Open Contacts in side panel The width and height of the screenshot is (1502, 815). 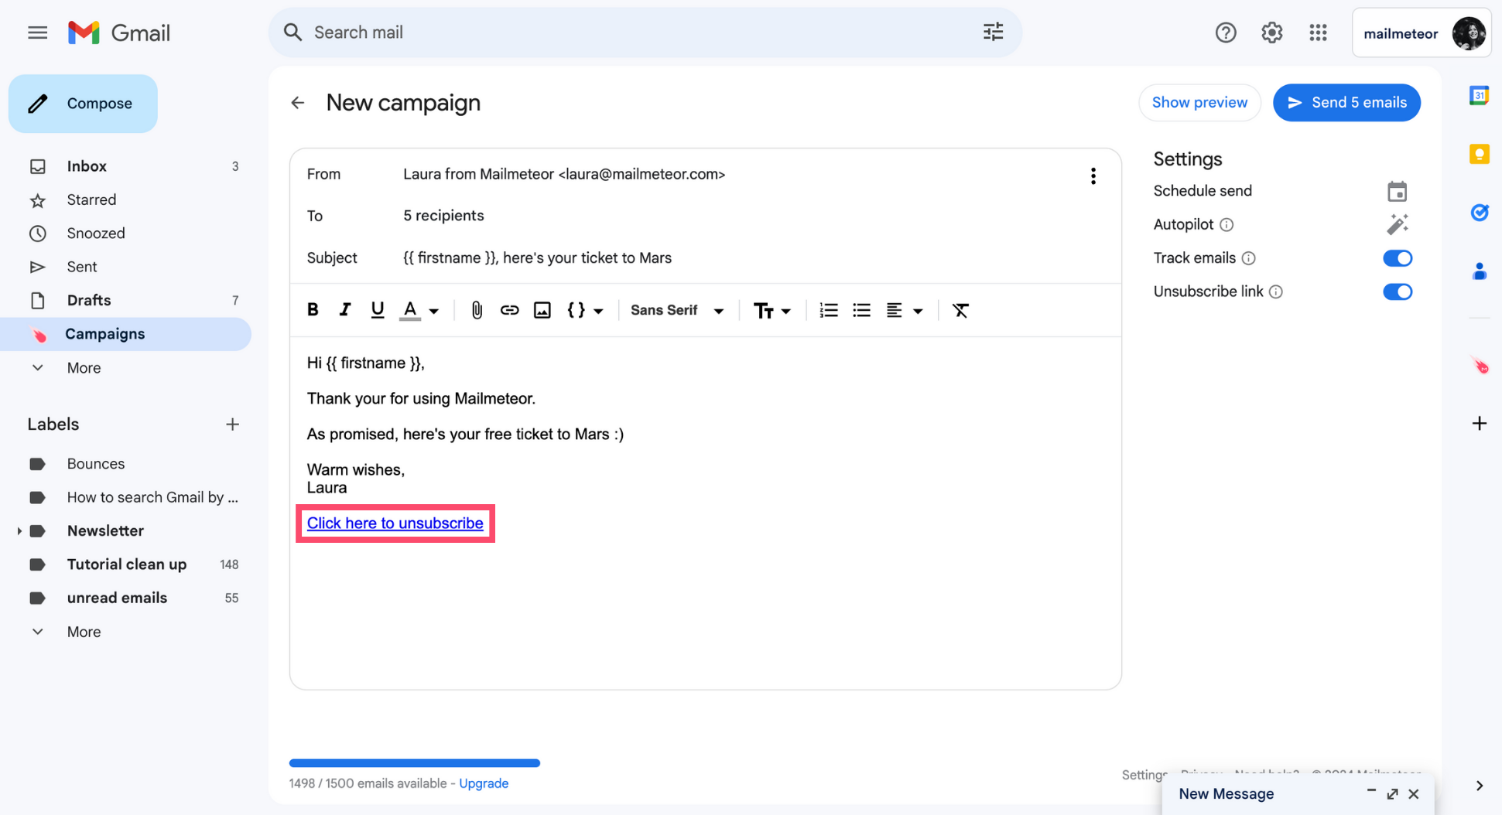[1479, 271]
